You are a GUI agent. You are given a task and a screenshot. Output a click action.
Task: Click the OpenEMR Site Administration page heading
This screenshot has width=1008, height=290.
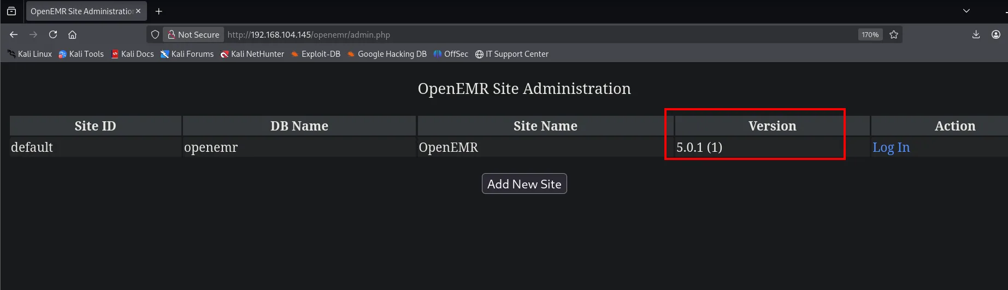coord(524,88)
